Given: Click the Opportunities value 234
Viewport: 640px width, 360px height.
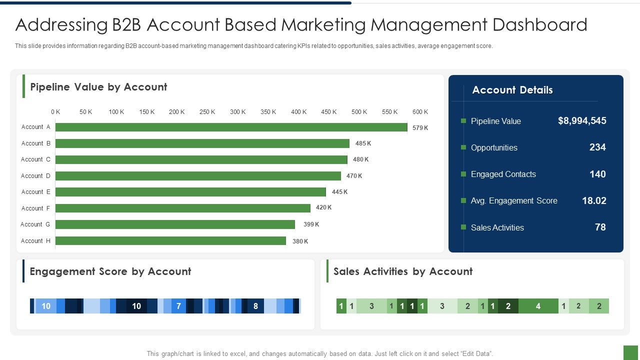Looking at the screenshot, I should pos(597,147).
